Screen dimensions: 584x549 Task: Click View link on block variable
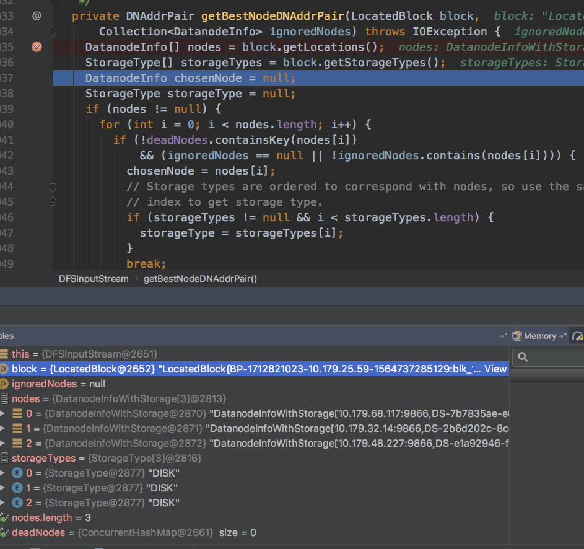495,369
